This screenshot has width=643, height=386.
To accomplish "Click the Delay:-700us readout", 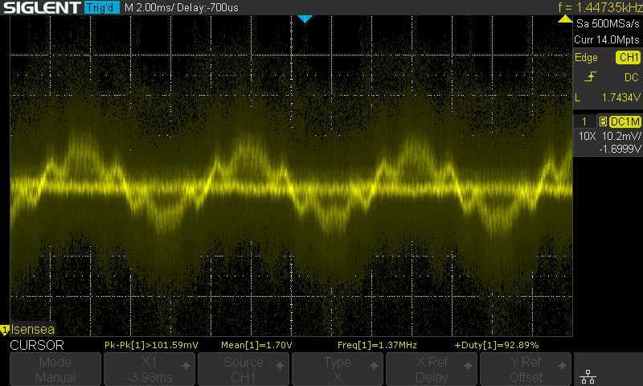I will click(x=207, y=7).
